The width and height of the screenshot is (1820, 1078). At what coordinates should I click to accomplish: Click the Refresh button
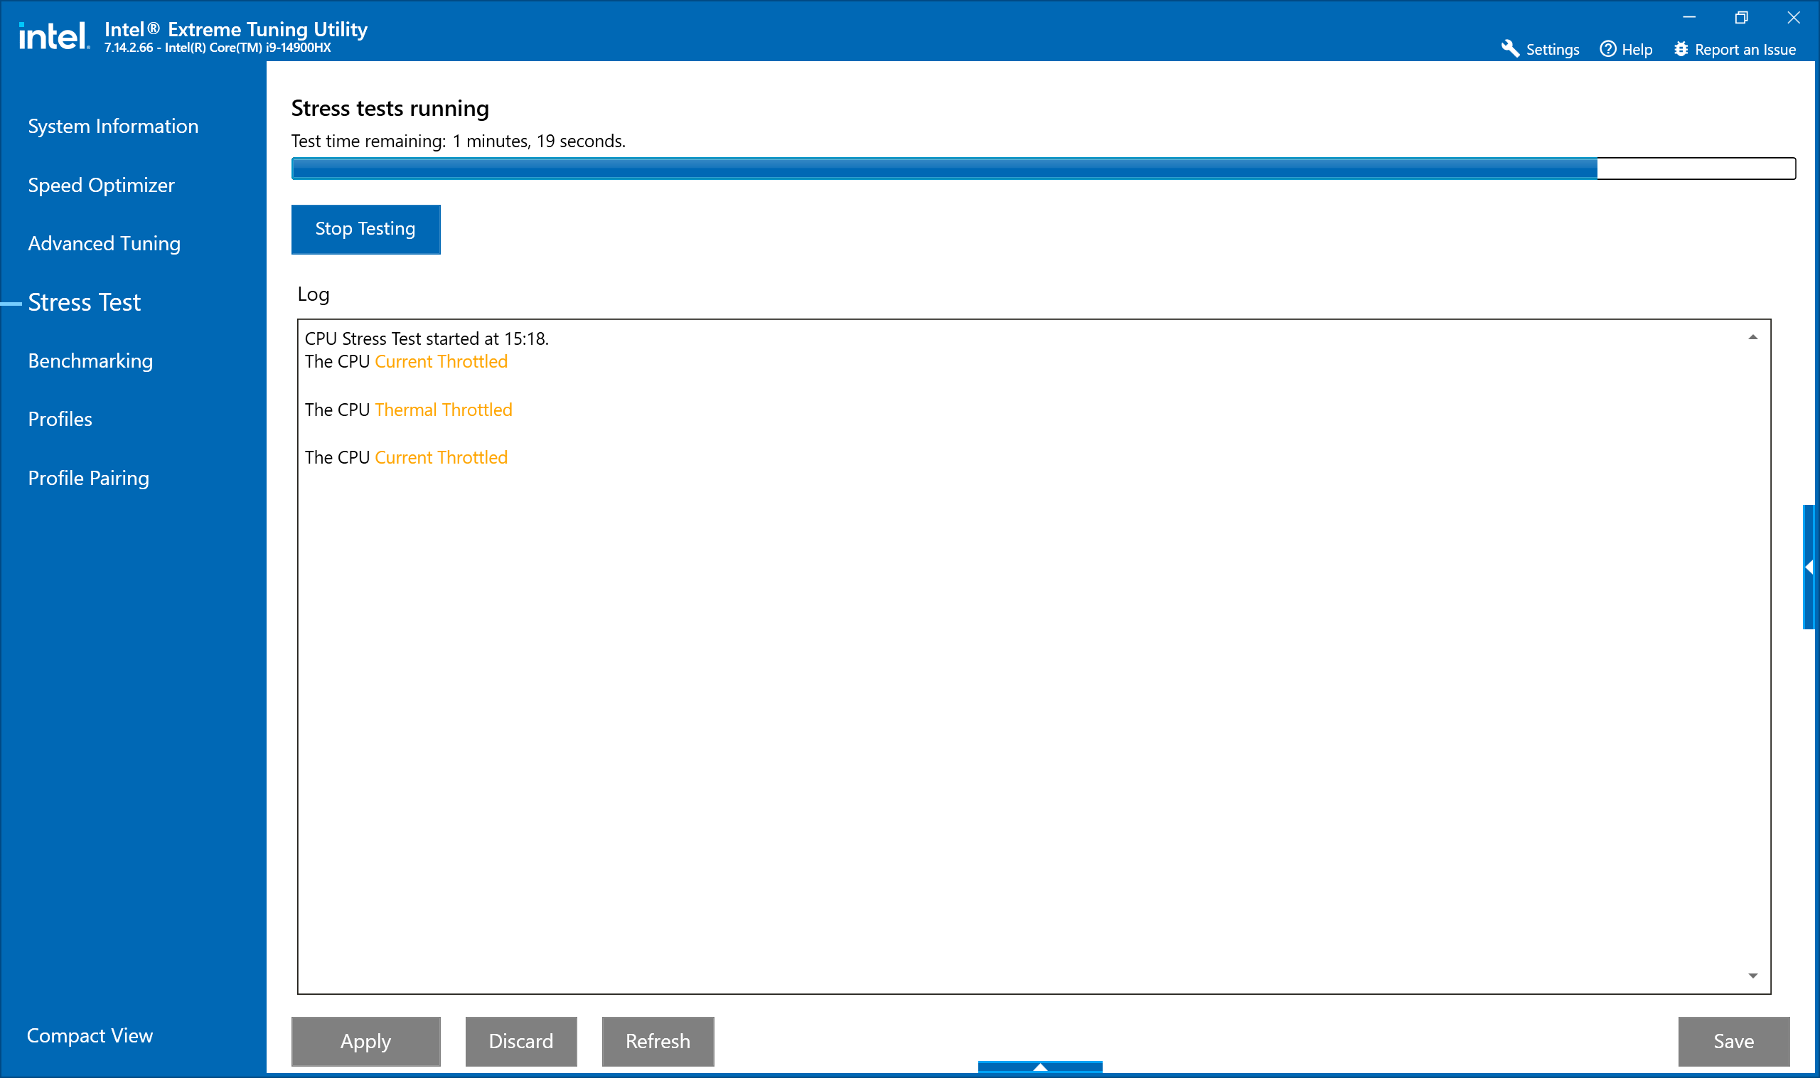click(658, 1041)
